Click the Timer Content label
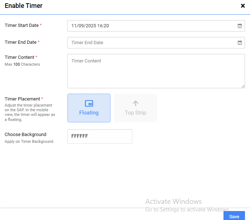 (x=20, y=57)
